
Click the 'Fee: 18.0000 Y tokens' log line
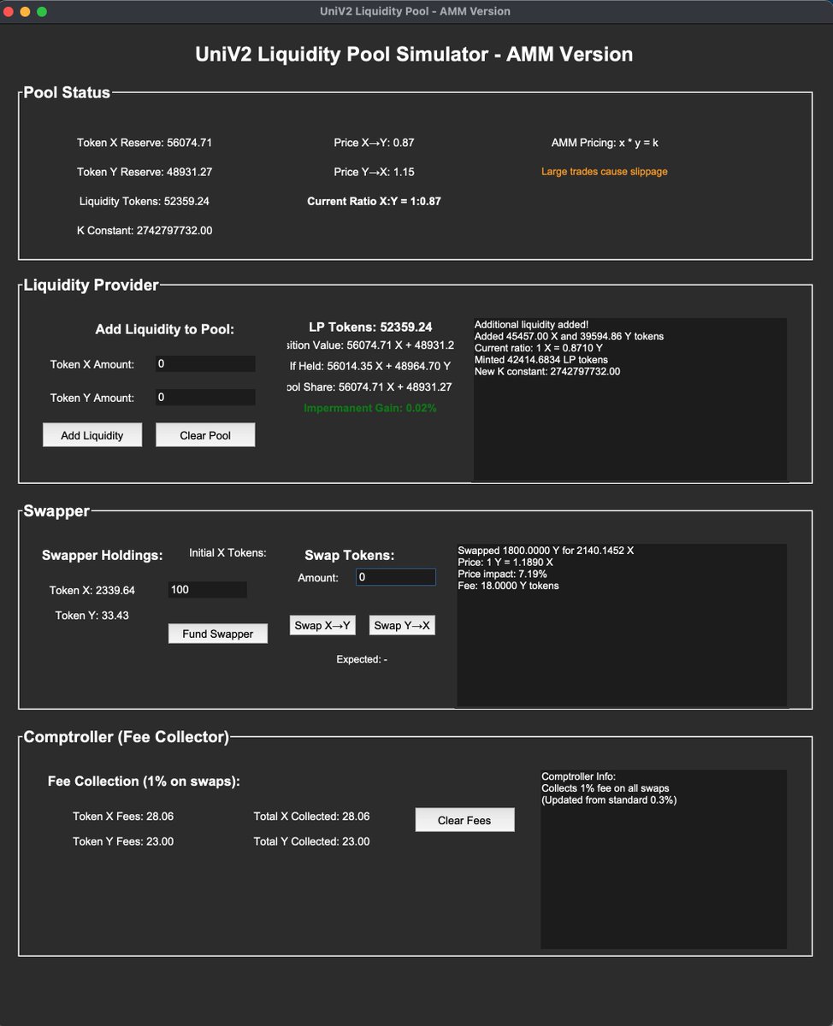[x=509, y=587]
